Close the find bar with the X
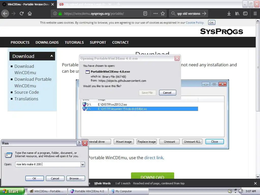The width and height of the screenshot is (260, 195). (x=255, y=183)
